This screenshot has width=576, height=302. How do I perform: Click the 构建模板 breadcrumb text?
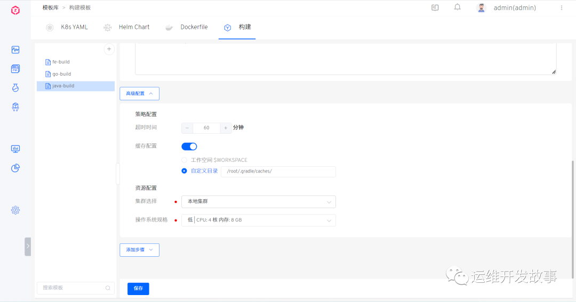pyautogui.click(x=79, y=7)
